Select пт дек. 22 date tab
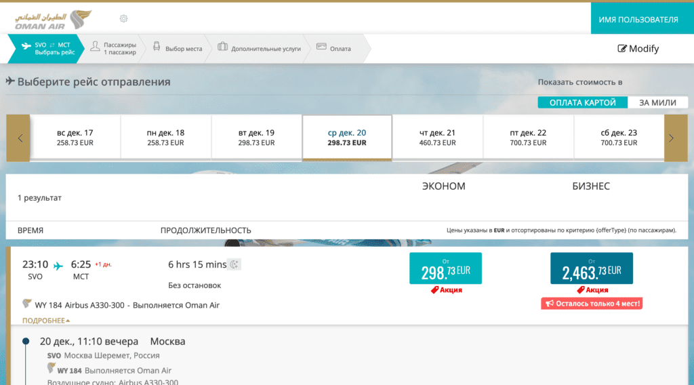The height and width of the screenshot is (385, 694). (528, 137)
